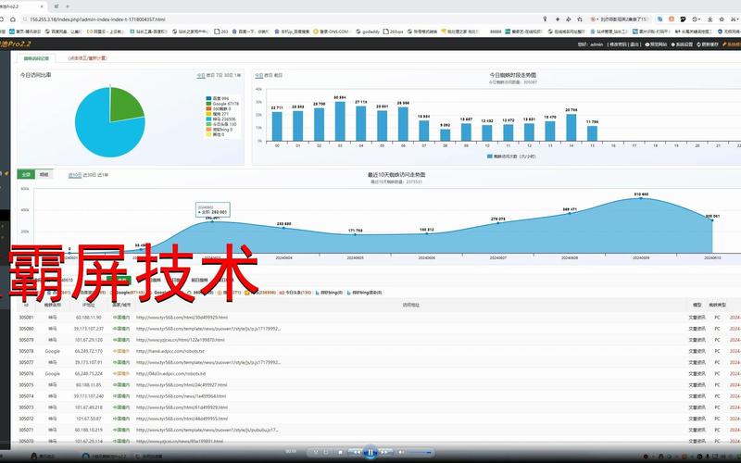Mute audio using the speaker icon
Screen dimensions: 741x463
[402, 452]
